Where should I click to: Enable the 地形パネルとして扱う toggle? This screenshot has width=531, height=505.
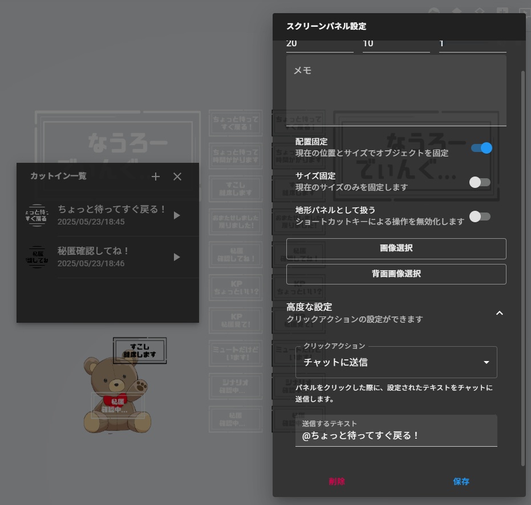(480, 217)
